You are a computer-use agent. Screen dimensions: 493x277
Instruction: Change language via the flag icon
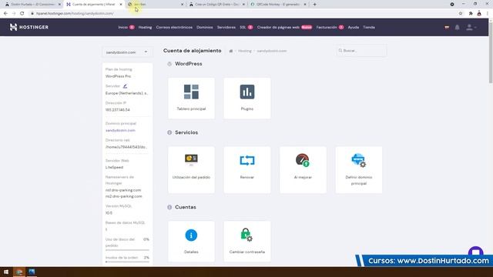click(x=447, y=28)
